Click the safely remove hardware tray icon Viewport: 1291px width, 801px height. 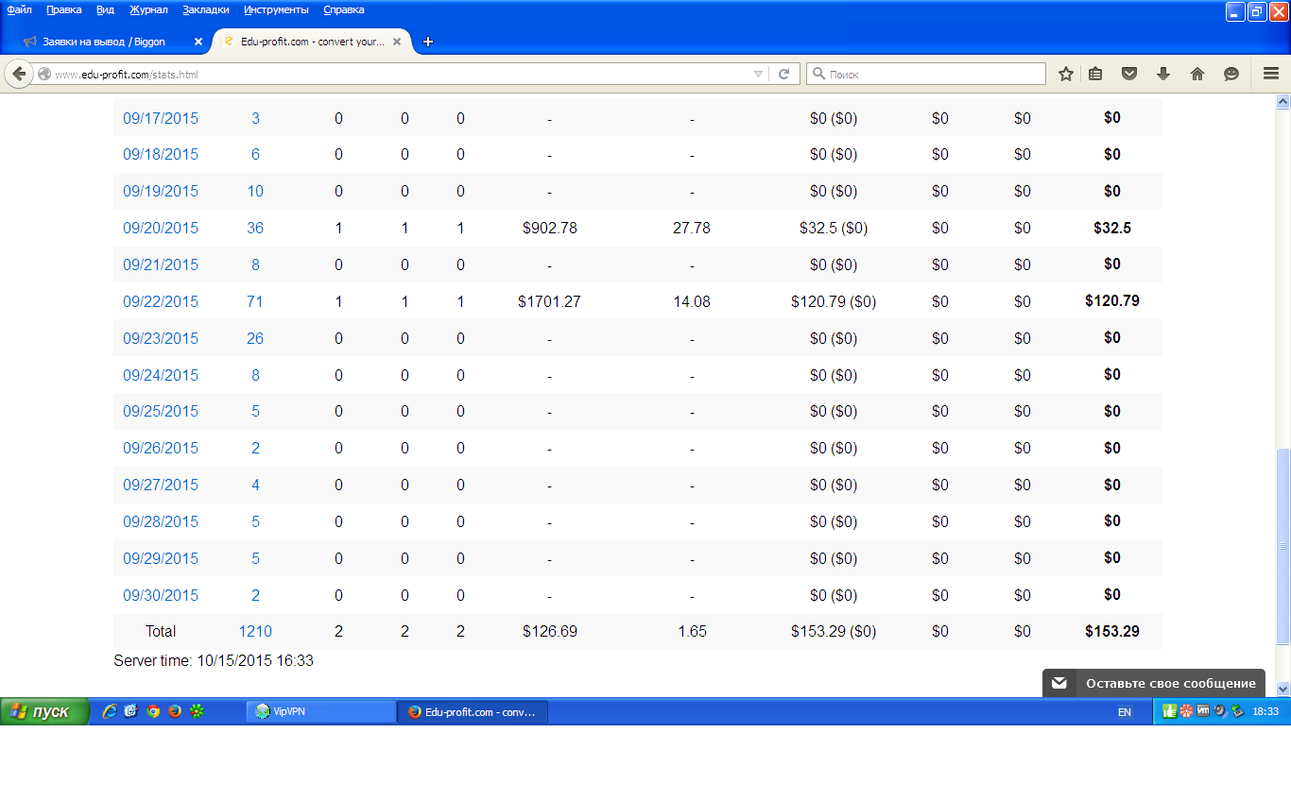tap(1236, 711)
